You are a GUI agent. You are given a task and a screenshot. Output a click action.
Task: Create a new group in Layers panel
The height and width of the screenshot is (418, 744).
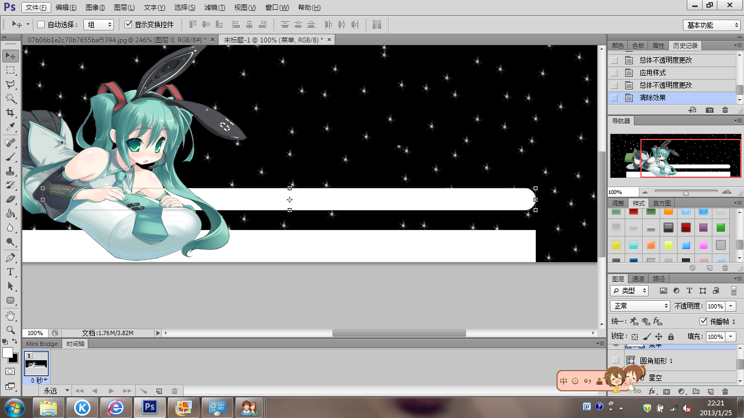coord(696,391)
